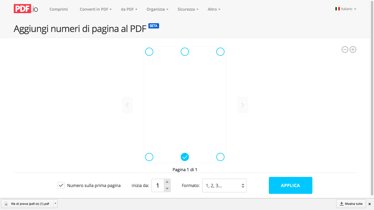Go to next page arrow

coord(243,105)
